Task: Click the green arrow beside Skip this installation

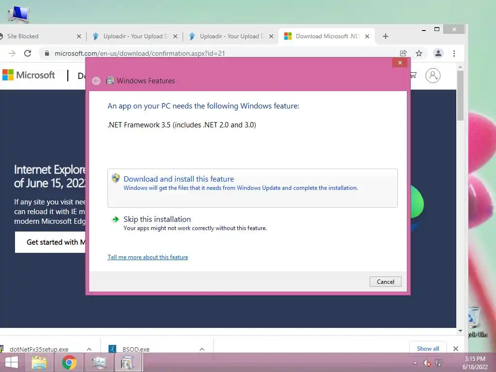Action: (115, 219)
